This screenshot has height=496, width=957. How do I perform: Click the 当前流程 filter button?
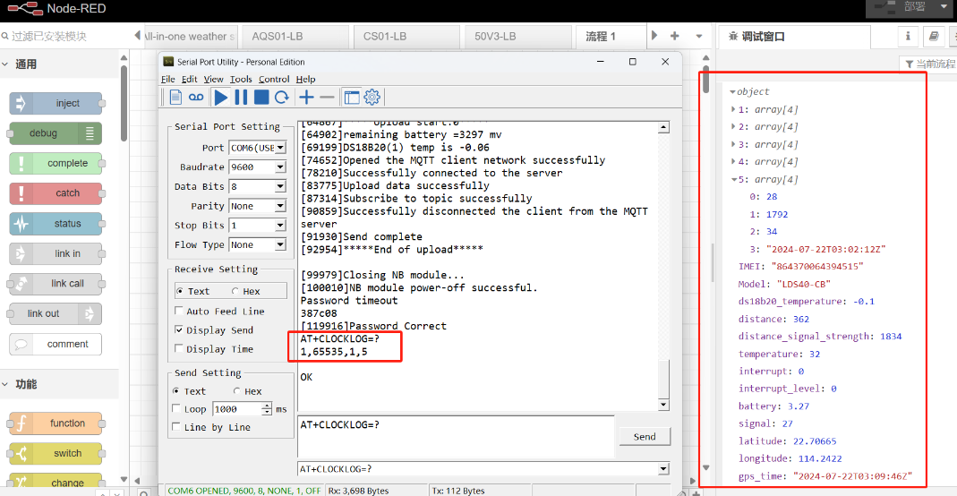[x=929, y=64]
